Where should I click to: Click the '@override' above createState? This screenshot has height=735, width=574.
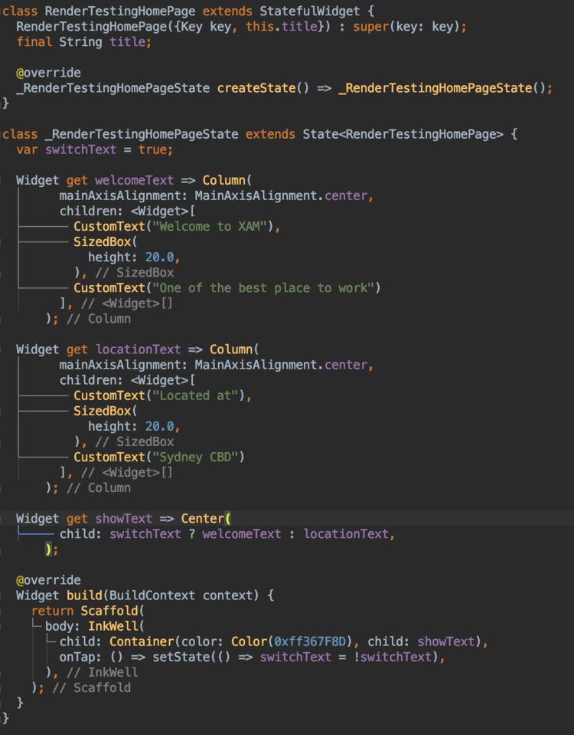(x=48, y=73)
